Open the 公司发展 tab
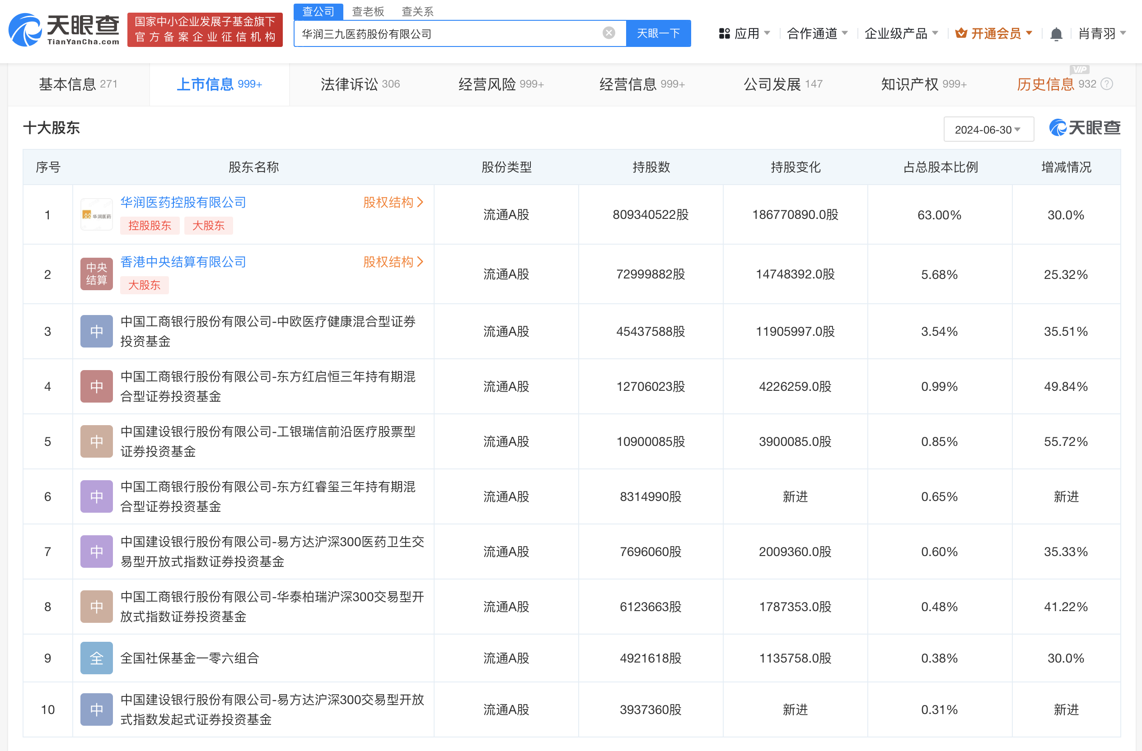Viewport: 1142px width, 751px height. (x=783, y=84)
